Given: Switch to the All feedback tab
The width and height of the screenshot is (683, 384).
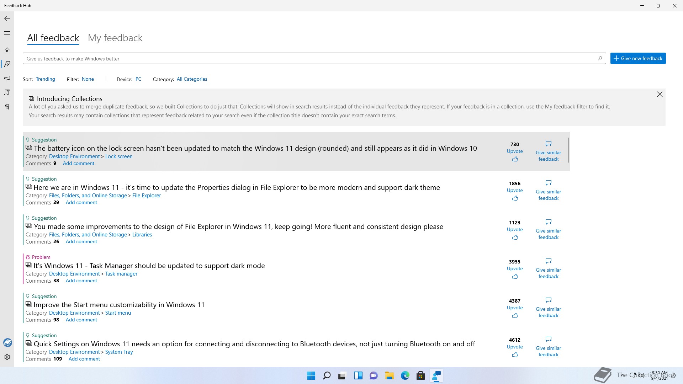Looking at the screenshot, I should tap(53, 38).
